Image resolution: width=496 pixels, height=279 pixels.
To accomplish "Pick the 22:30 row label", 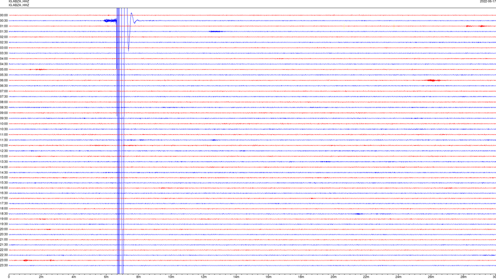I will (x=4, y=255).
